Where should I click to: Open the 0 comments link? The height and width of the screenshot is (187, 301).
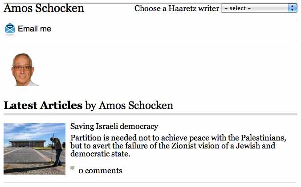(x=100, y=171)
